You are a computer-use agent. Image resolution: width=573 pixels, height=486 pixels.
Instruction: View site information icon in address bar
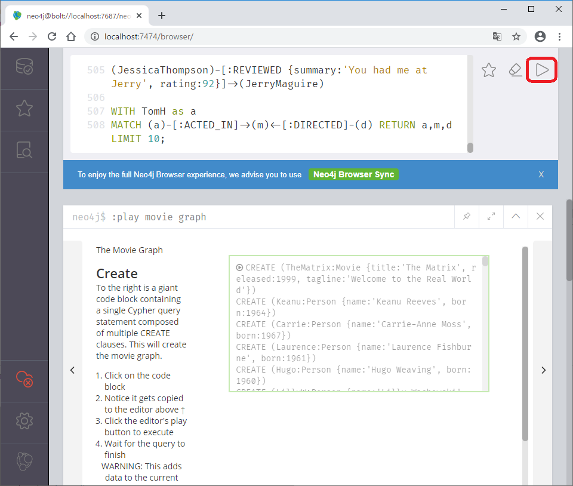(x=95, y=36)
